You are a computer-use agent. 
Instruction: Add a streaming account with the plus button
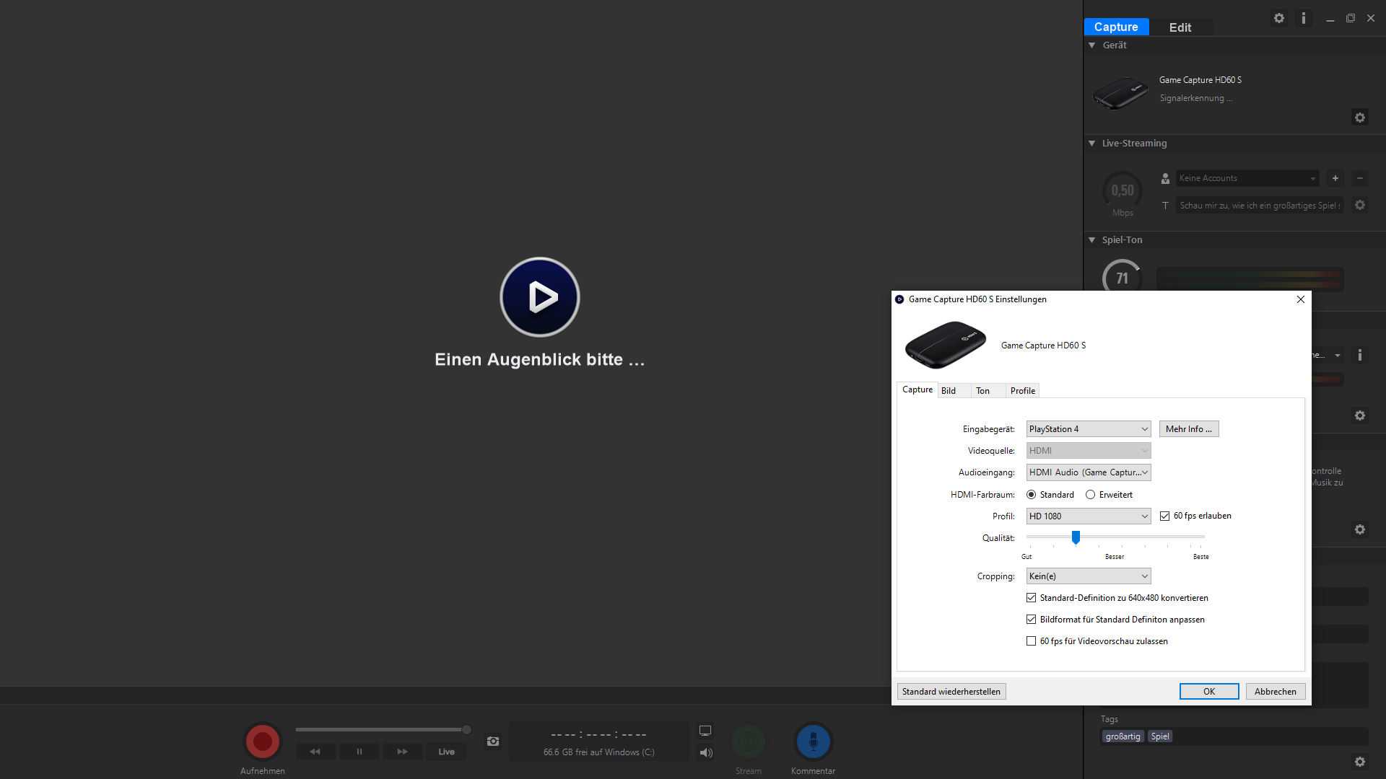[x=1335, y=178]
